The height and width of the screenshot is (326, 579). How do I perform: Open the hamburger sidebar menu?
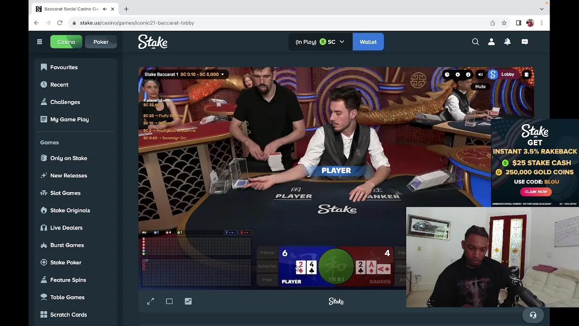[39, 42]
